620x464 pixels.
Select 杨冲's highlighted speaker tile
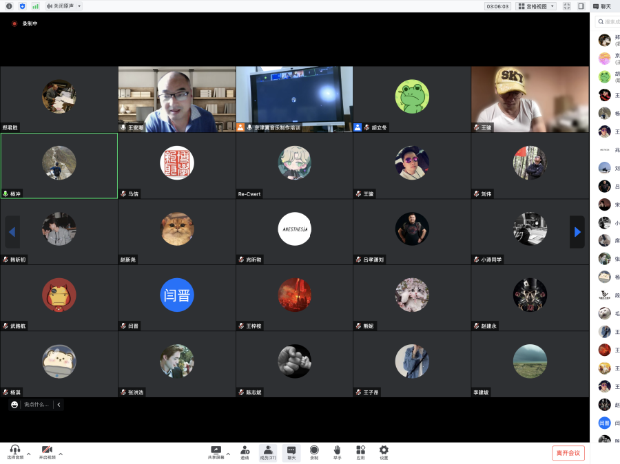(59, 166)
